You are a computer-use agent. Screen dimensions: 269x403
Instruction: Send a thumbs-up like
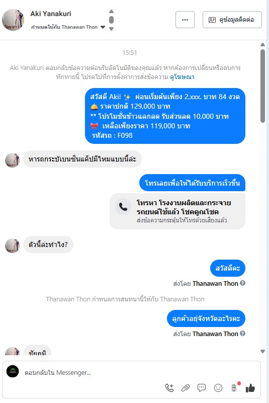coord(250,388)
